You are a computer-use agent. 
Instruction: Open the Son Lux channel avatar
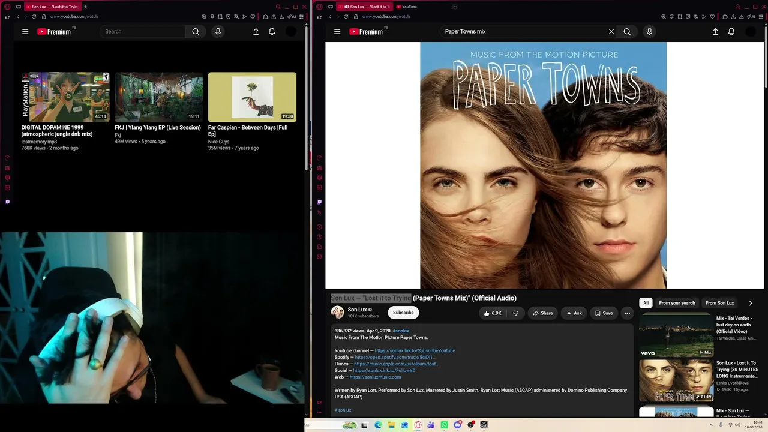[337, 313]
